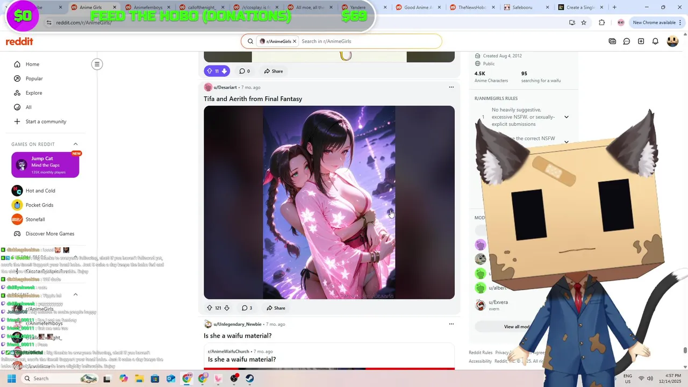Click the install app icon in address bar

click(x=572, y=23)
